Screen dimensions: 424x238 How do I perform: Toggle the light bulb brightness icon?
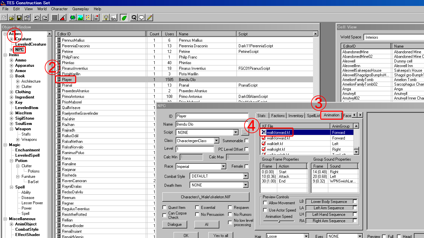click(x=106, y=18)
